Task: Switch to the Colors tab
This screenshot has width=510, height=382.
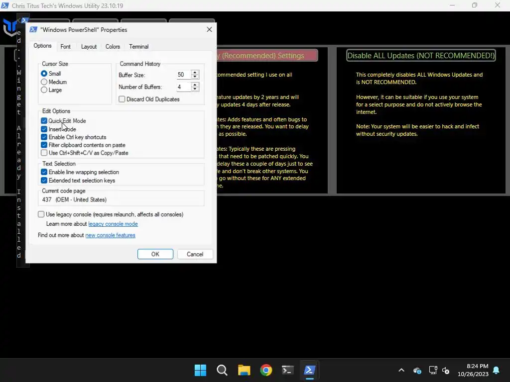Action: point(113,46)
